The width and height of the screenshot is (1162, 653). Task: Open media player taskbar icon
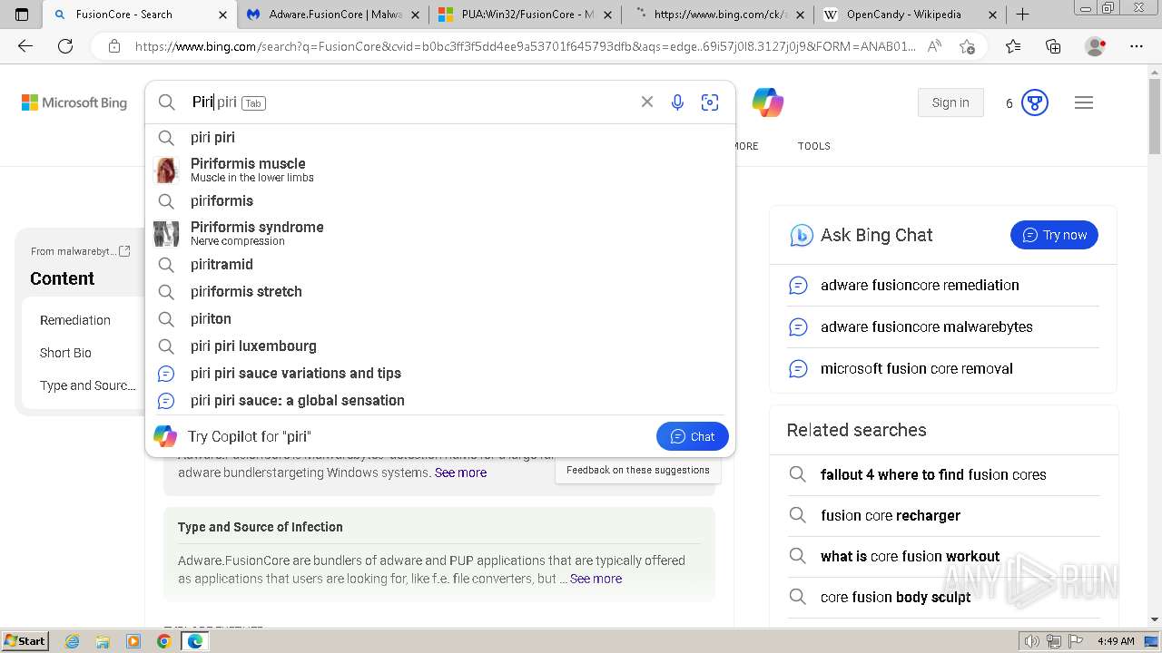click(133, 641)
